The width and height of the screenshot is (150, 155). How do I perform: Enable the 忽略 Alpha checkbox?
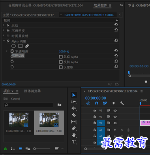click(61, 57)
